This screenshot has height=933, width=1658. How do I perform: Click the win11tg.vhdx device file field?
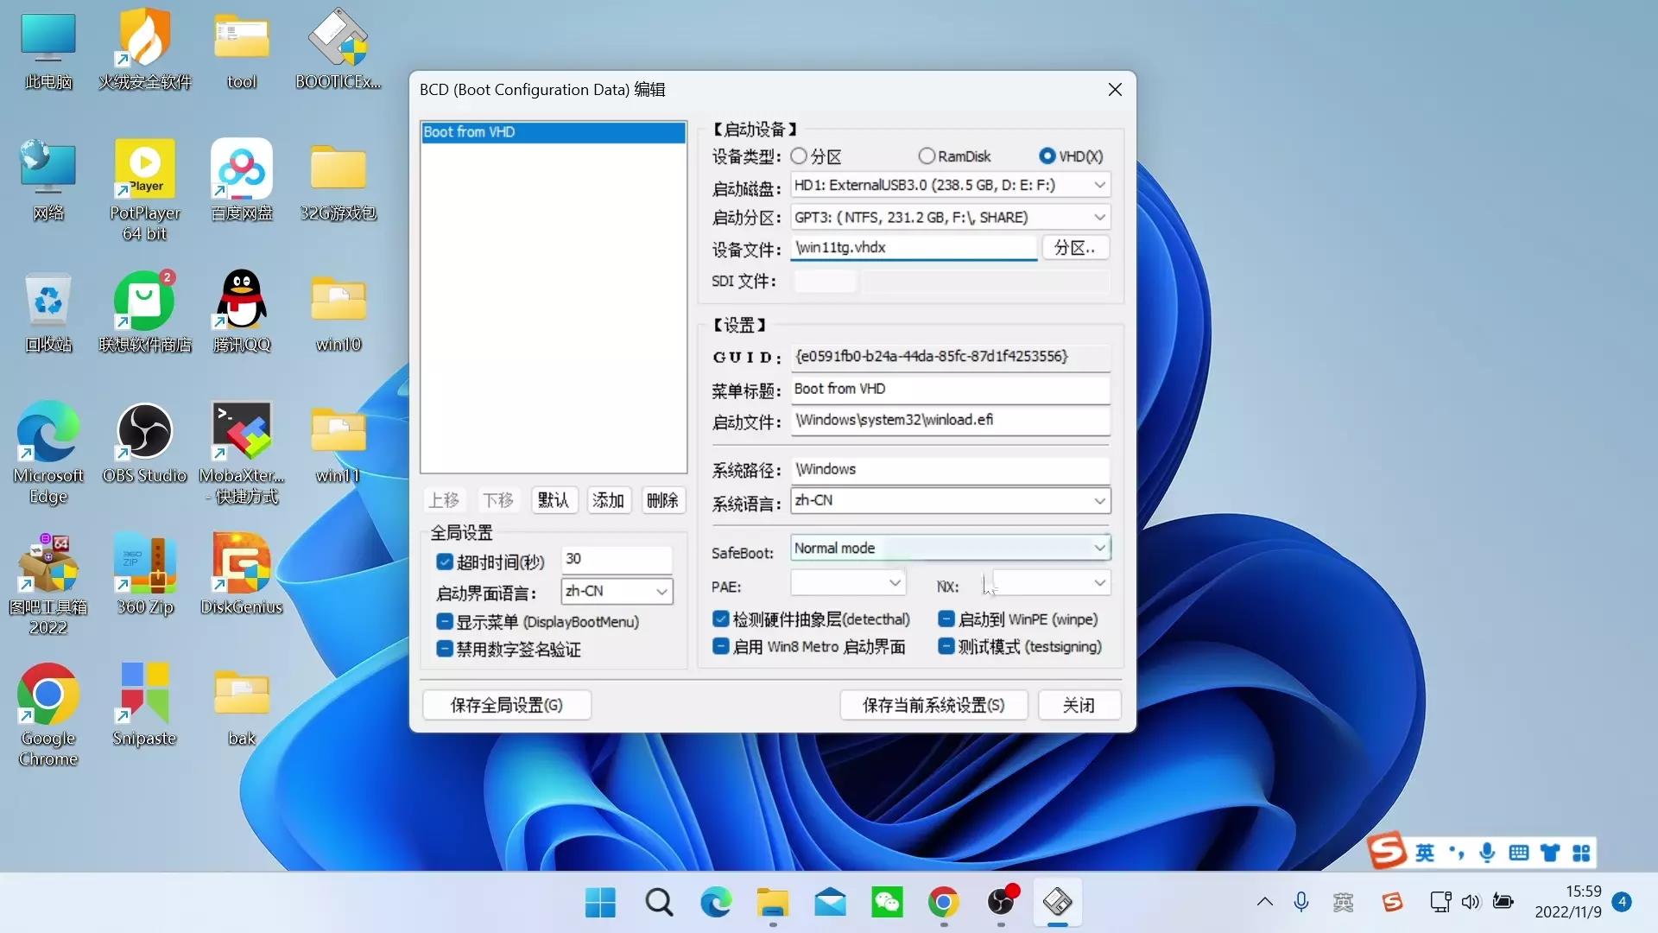[913, 247]
